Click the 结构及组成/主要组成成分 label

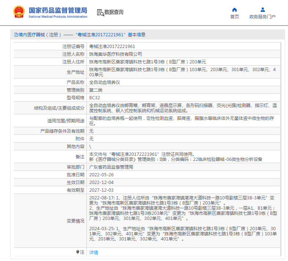(x=59, y=108)
